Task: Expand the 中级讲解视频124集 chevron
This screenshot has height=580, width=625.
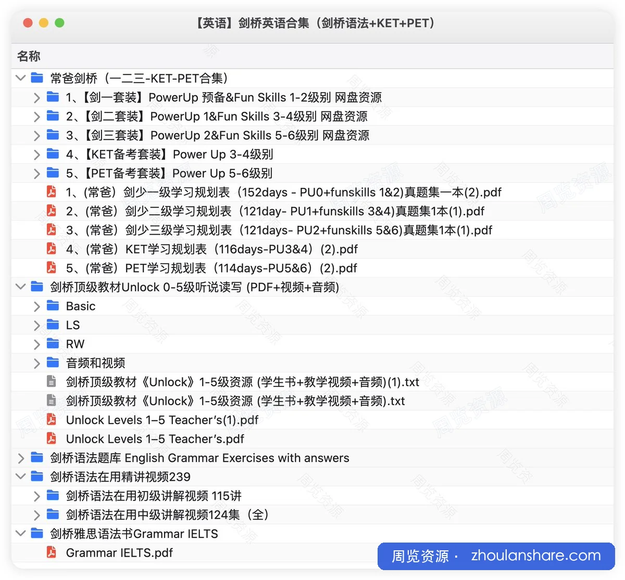Action: point(36,515)
